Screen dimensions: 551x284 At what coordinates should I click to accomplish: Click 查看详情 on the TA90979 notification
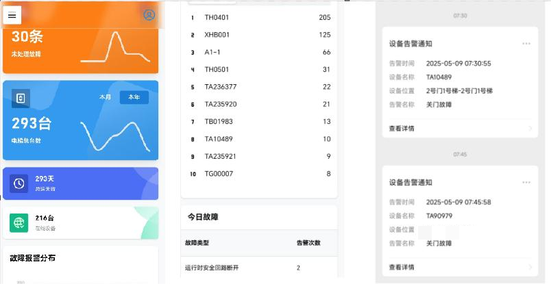[402, 267]
